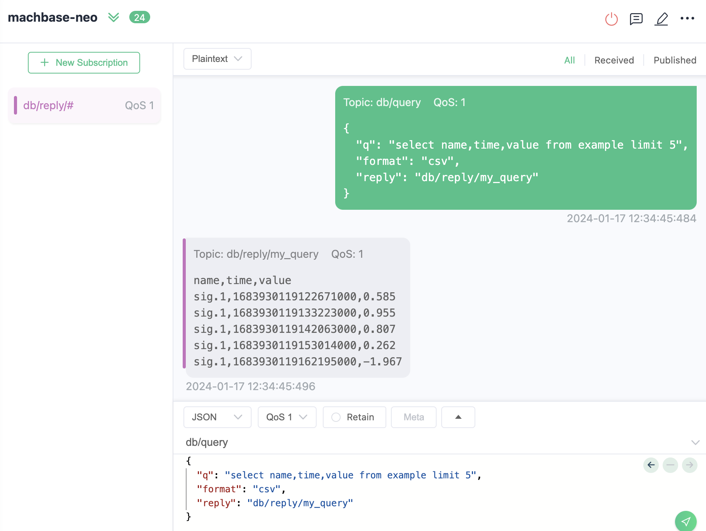Click the Meta button
This screenshot has height=531, width=706.
(413, 417)
